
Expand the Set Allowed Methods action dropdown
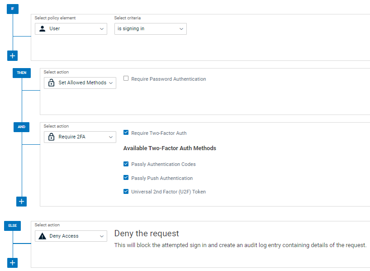click(80, 83)
